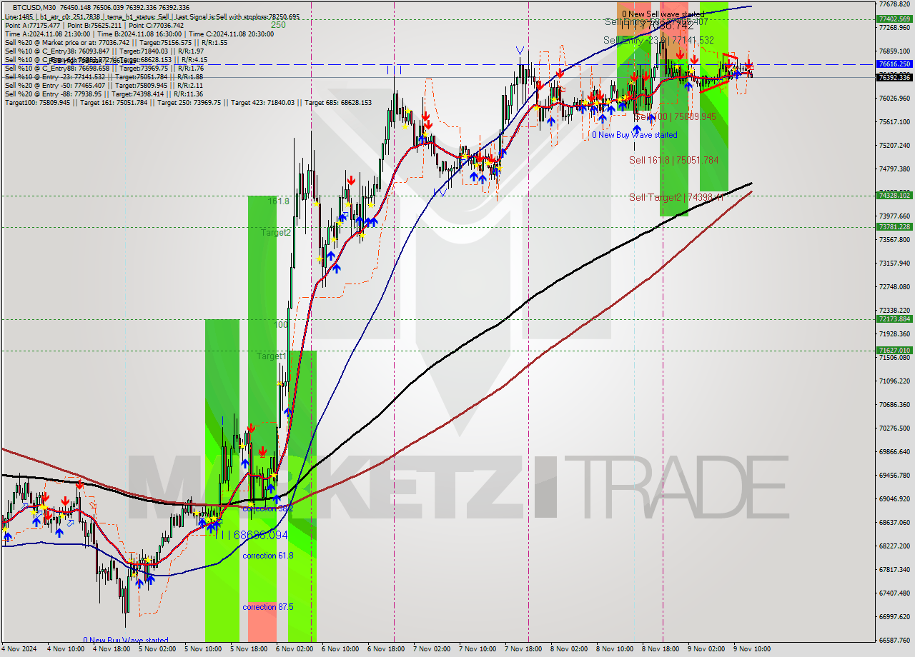Click the green '100' level label

[281, 324]
